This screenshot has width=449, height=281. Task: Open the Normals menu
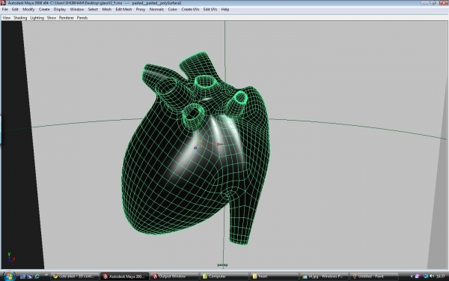156,9
